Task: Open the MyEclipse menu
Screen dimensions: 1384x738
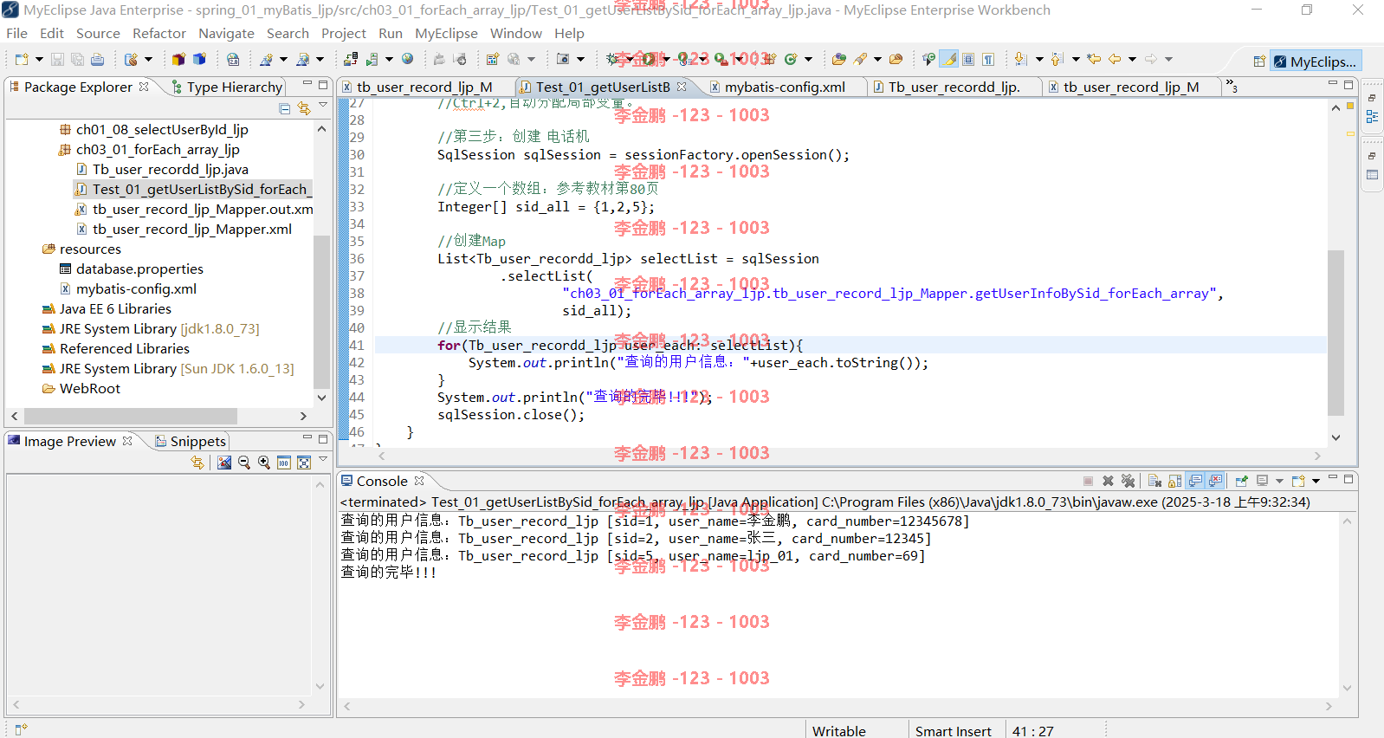Action: pos(446,33)
